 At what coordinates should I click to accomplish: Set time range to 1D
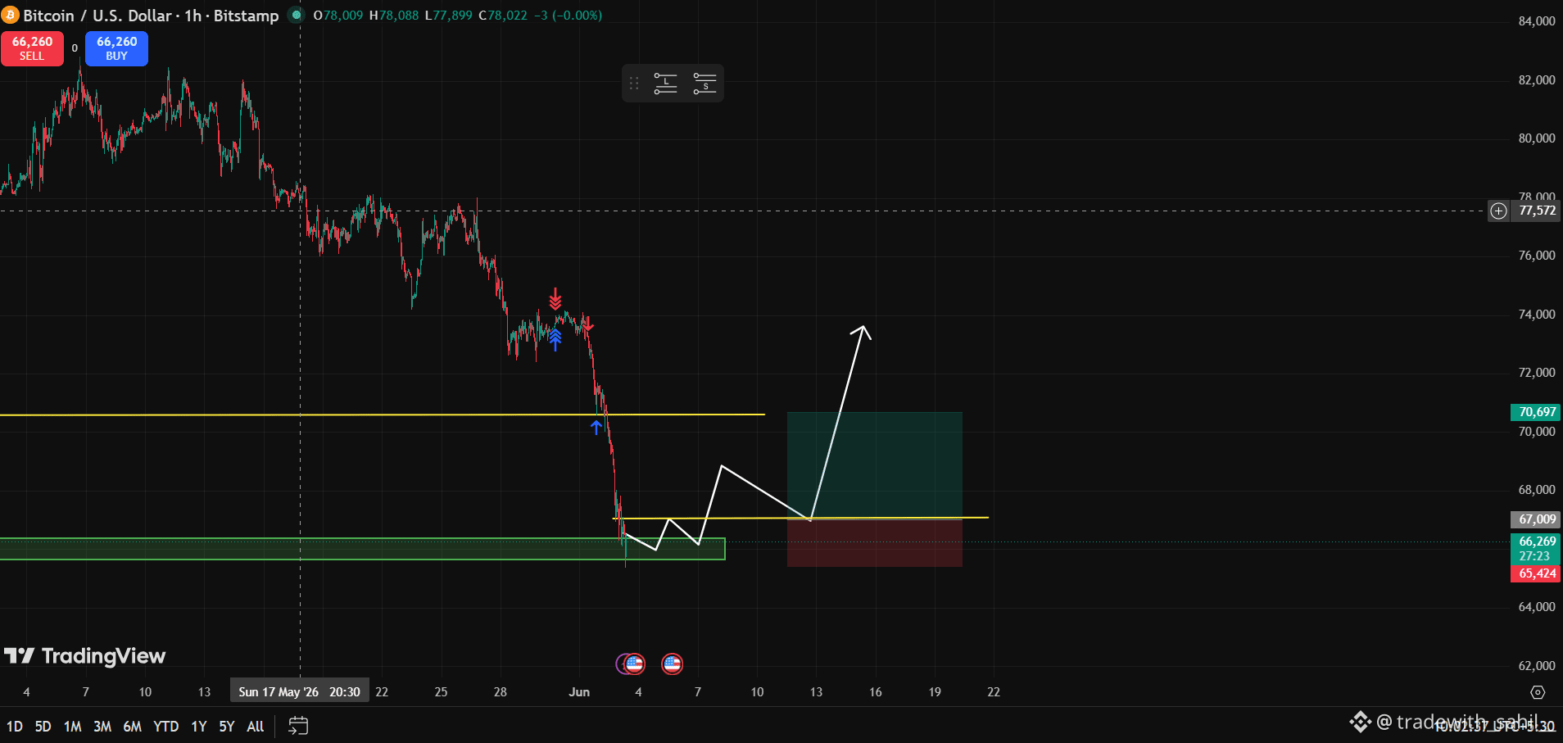click(15, 727)
